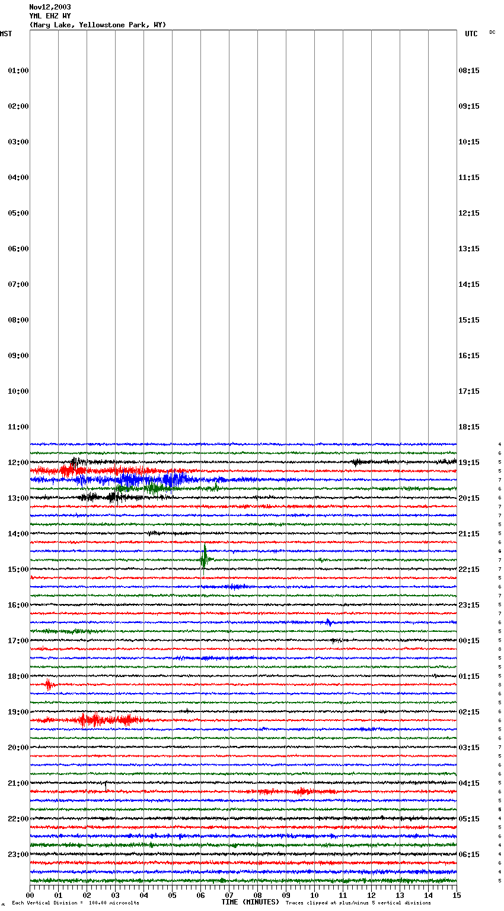The image size is (504, 911).
Task: Click the MST time label "04:00"
Action: pyautogui.click(x=18, y=178)
